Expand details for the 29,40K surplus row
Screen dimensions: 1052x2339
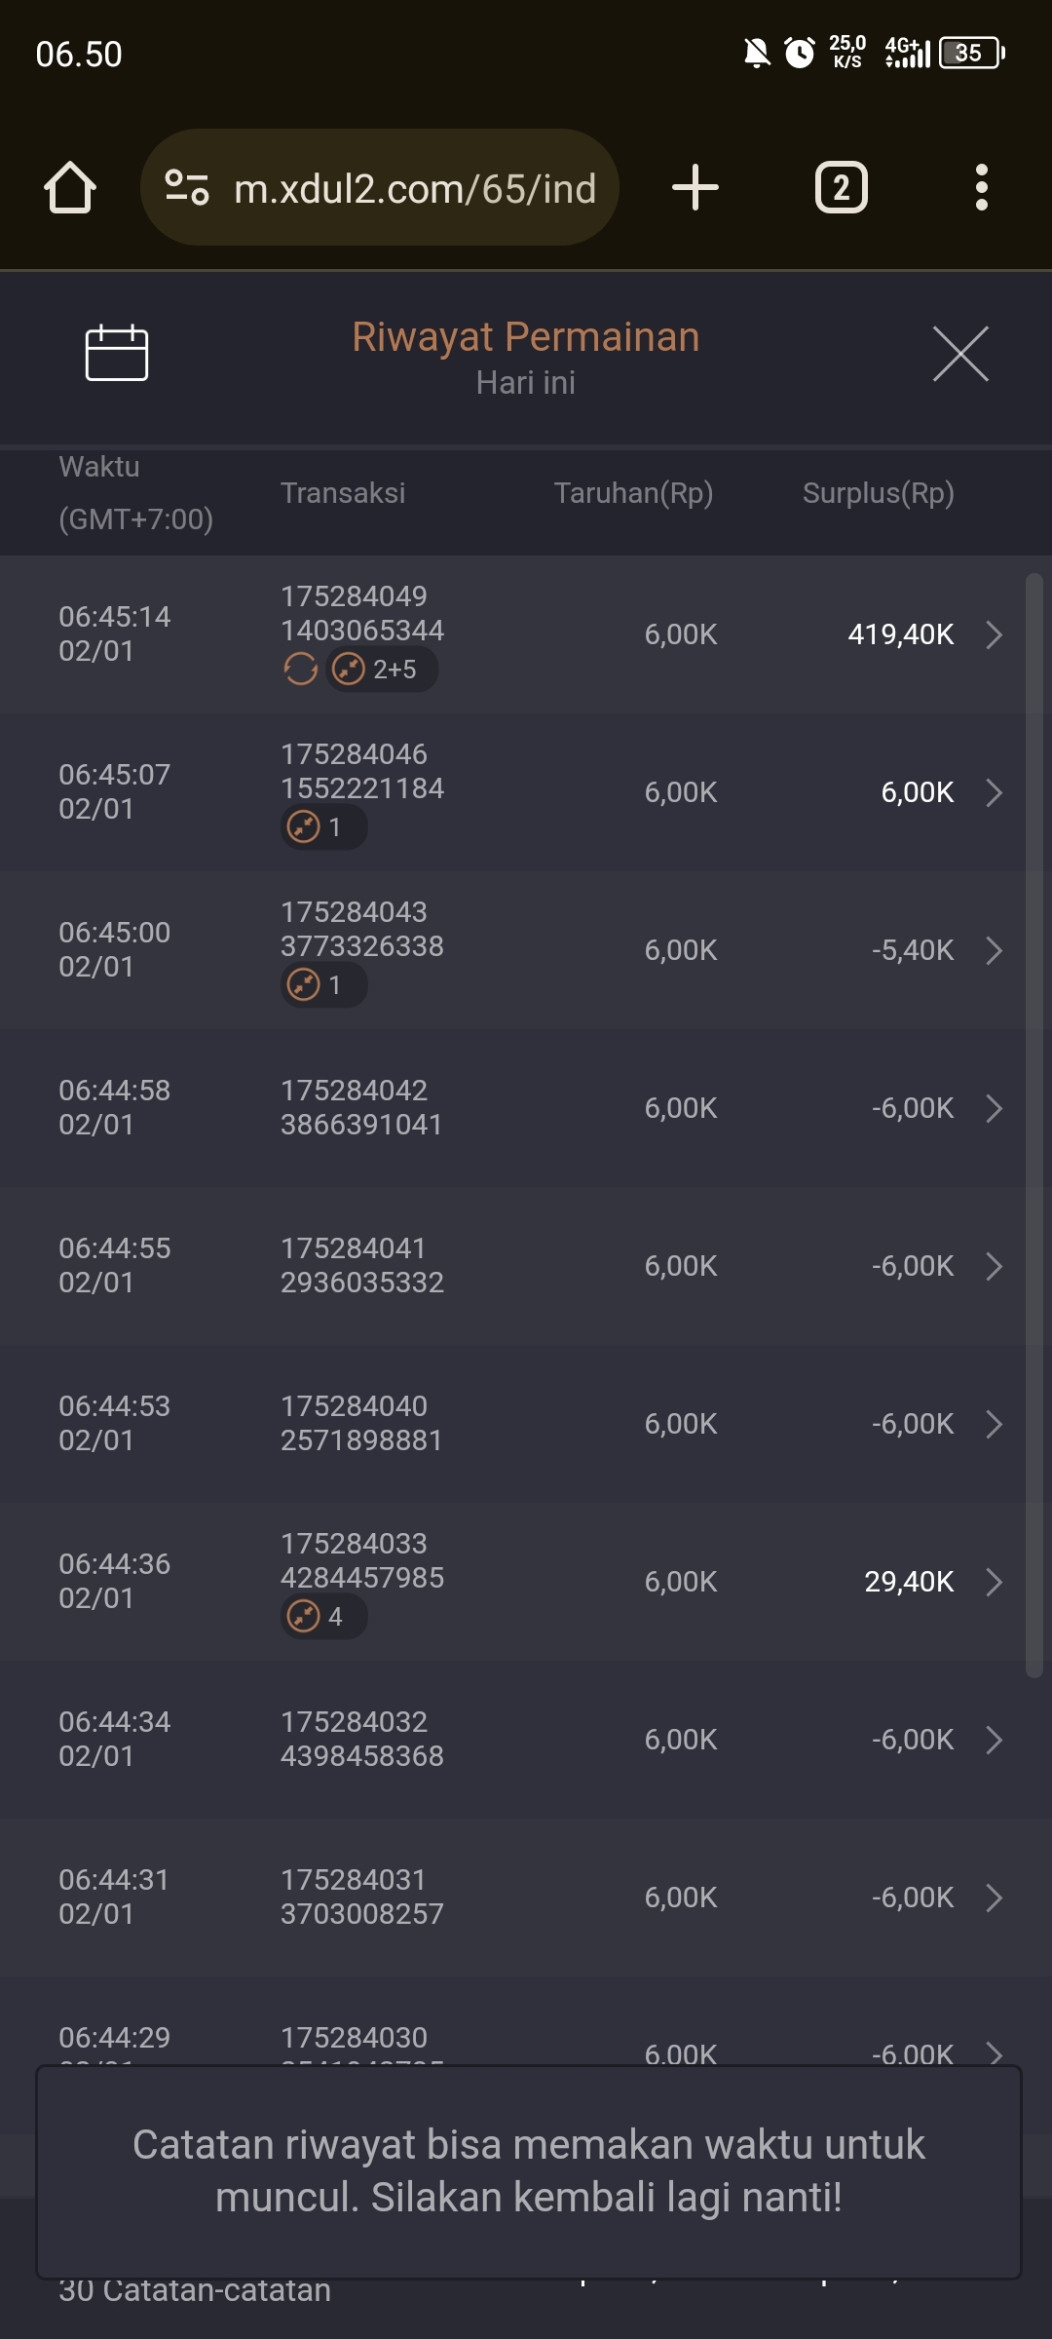pyautogui.click(x=994, y=1582)
